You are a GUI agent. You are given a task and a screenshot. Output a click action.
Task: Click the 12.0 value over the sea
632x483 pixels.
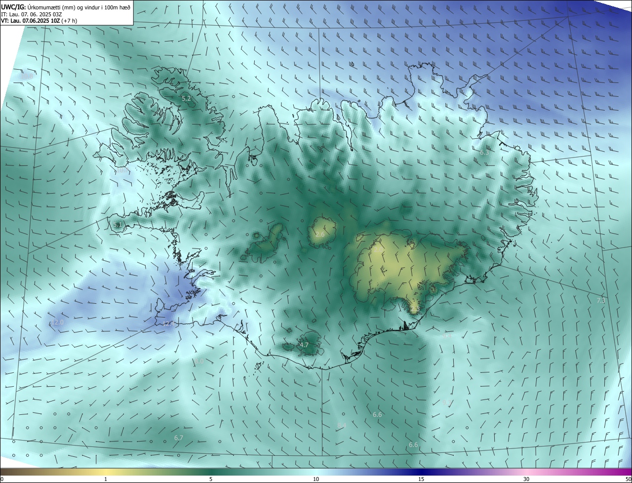58,322
